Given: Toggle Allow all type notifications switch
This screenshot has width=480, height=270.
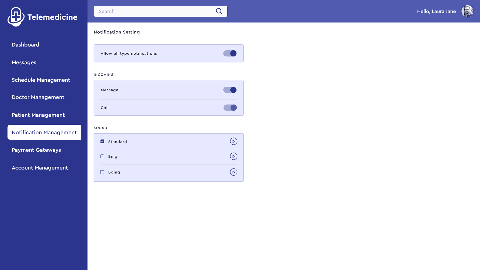Looking at the screenshot, I should click(230, 53).
